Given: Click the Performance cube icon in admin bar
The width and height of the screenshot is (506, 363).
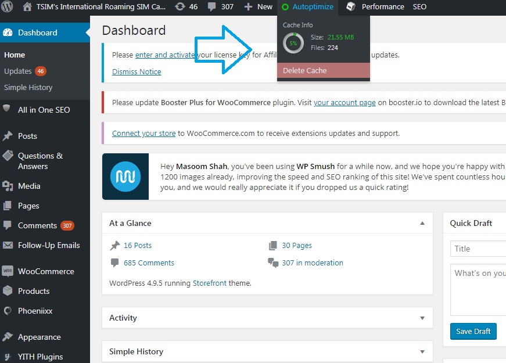Looking at the screenshot, I should [x=351, y=6].
